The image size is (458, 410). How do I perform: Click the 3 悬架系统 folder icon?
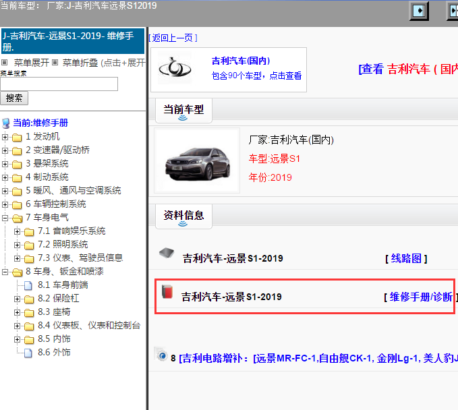pyautogui.click(x=17, y=164)
